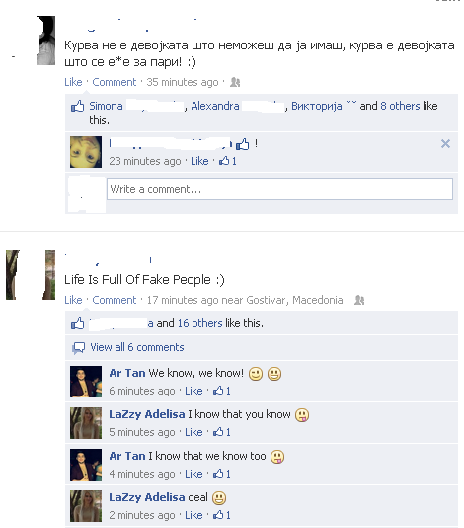
Task: Click the audience icon beside Gostivar, Macedonia
Action: [359, 300]
